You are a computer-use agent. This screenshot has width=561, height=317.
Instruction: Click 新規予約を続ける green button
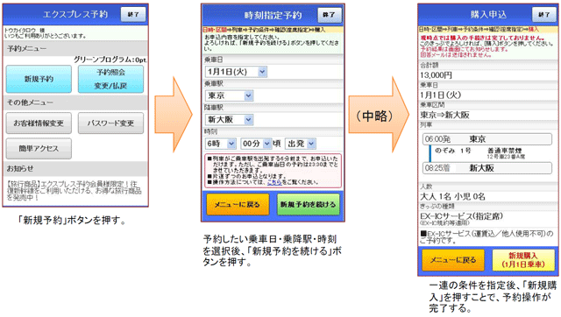point(308,204)
